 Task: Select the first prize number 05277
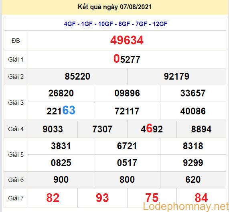point(127,59)
